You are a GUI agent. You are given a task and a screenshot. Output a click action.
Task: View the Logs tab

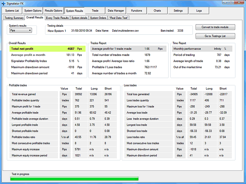[x=199, y=11]
